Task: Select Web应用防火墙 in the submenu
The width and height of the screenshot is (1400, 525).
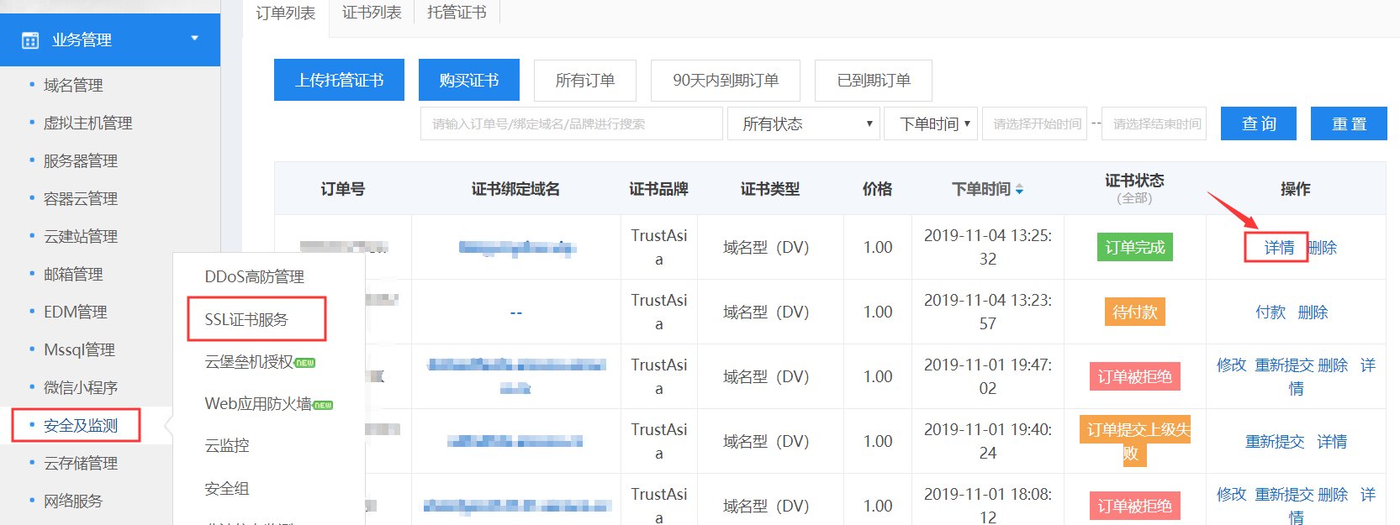Action: click(x=258, y=404)
